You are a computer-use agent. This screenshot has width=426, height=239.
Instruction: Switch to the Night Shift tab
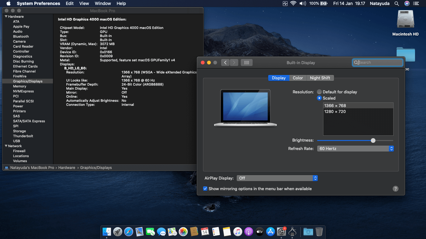(320, 78)
